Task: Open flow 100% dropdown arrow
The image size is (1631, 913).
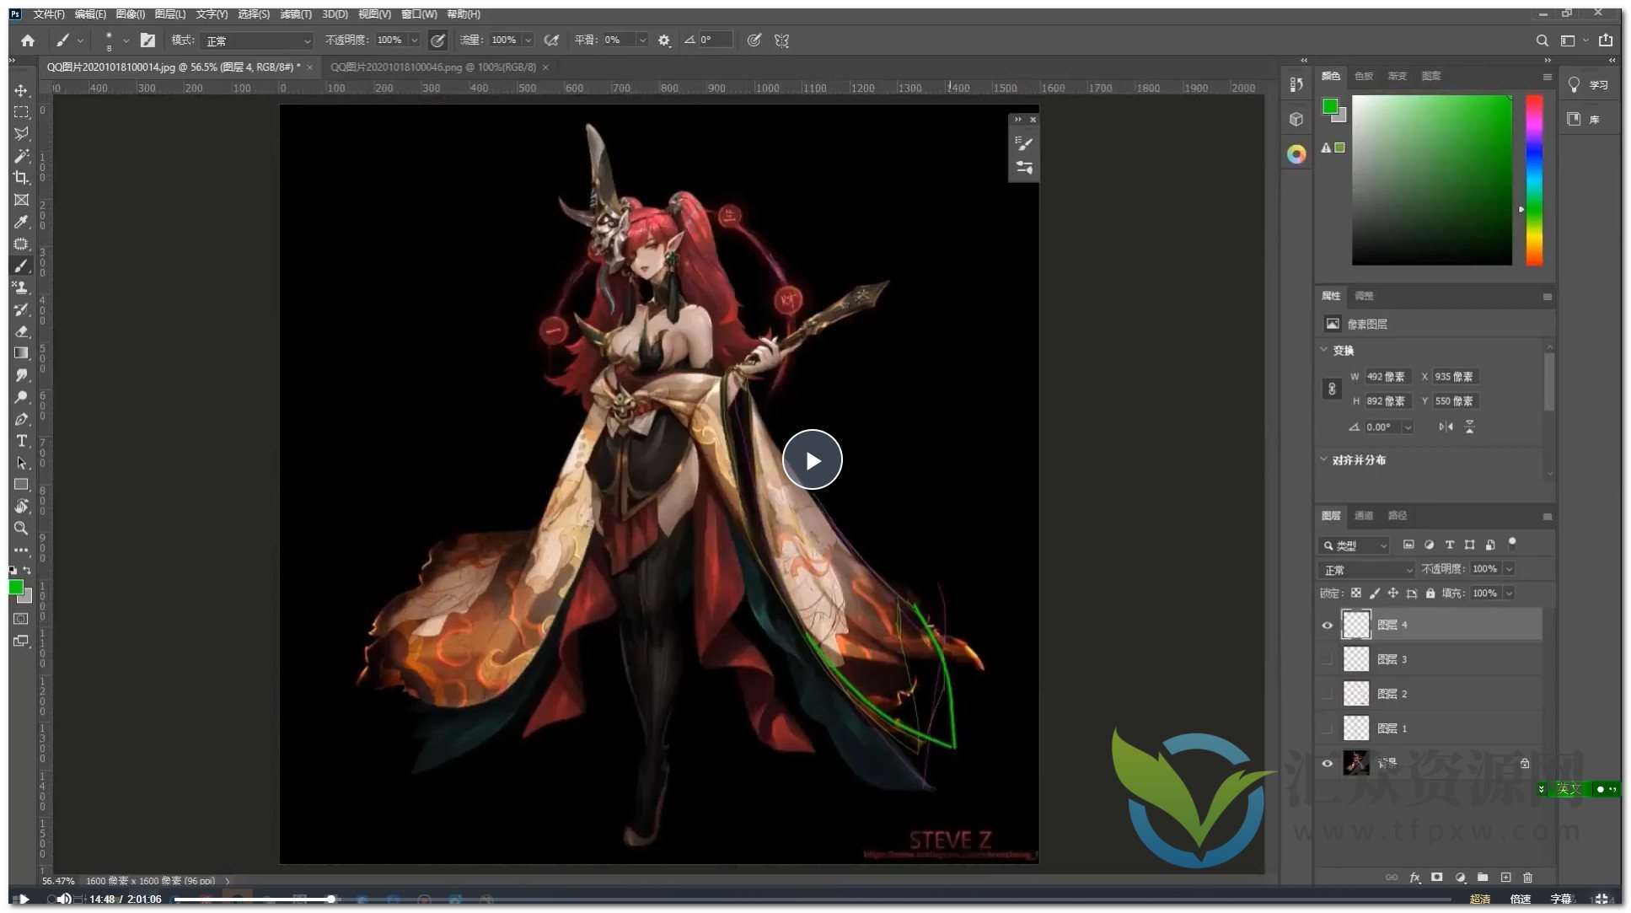Action: [528, 40]
